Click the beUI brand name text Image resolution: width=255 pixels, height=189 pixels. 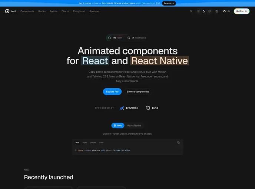point(13,11)
